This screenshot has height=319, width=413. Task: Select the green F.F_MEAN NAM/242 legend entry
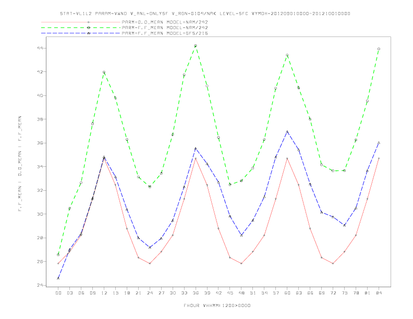coord(125,28)
